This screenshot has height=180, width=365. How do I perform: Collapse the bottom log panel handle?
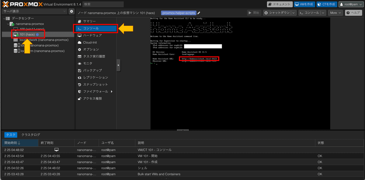(x=182, y=131)
